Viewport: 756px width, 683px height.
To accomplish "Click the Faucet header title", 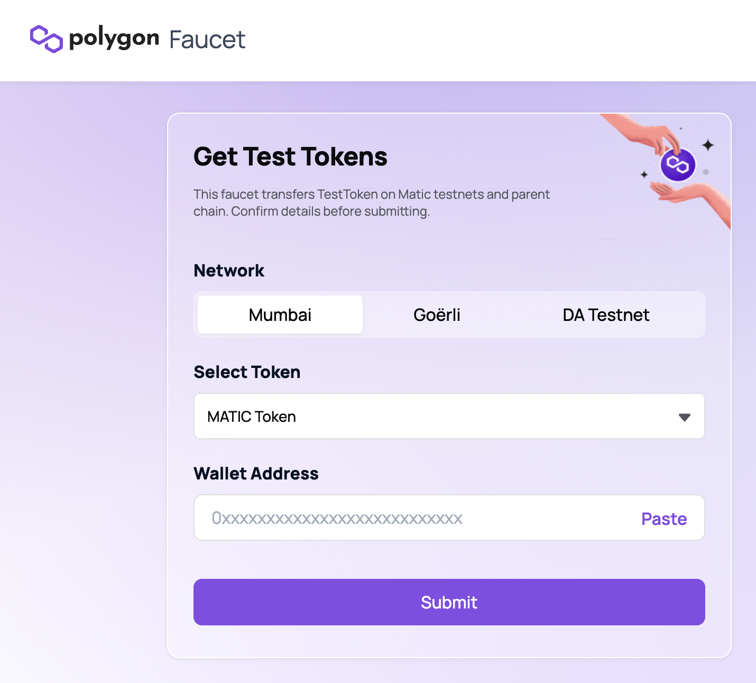I will tap(207, 40).
